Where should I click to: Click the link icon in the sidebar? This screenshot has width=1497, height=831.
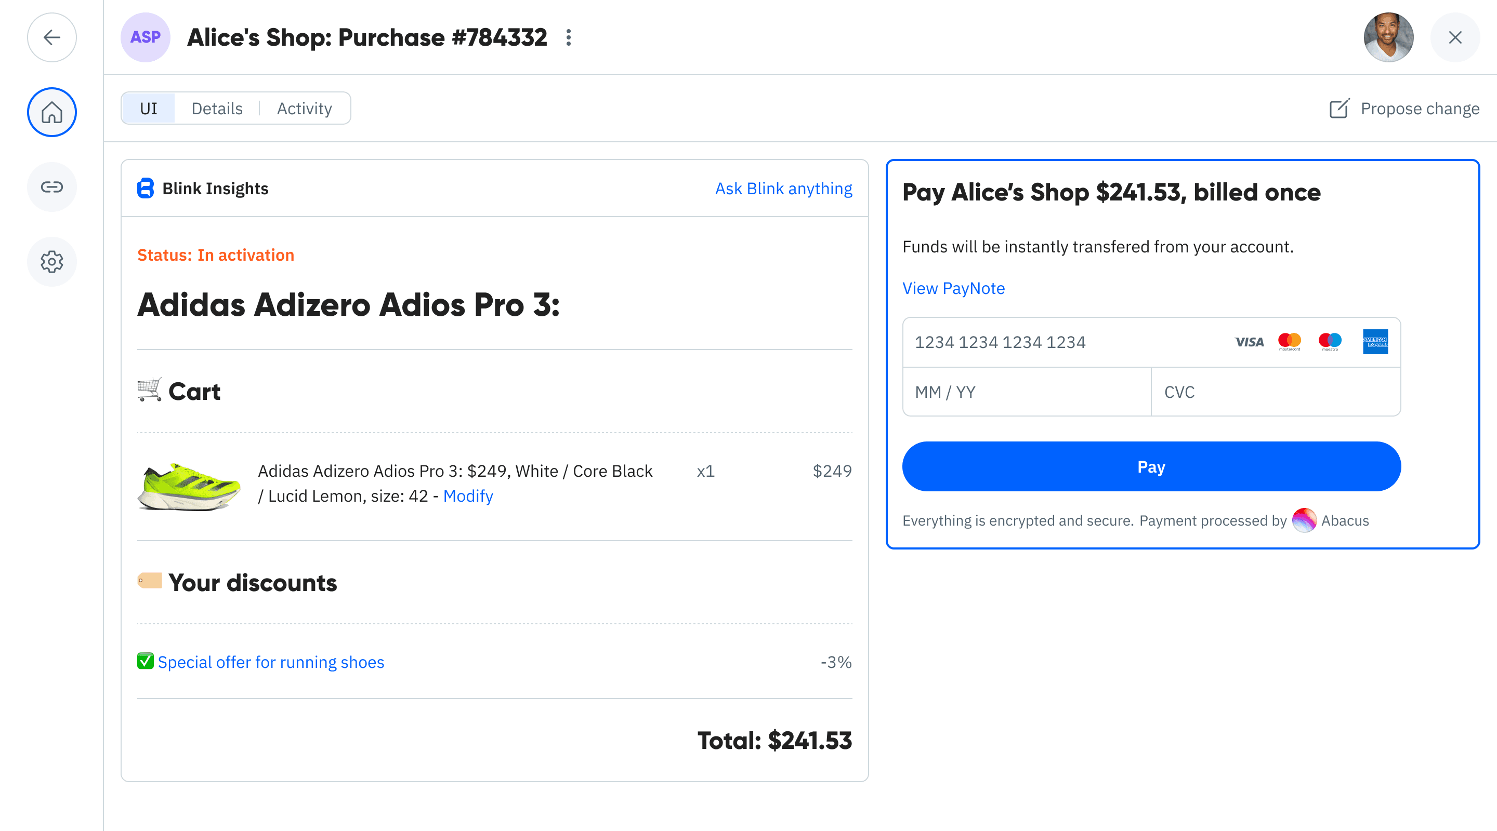tap(52, 187)
